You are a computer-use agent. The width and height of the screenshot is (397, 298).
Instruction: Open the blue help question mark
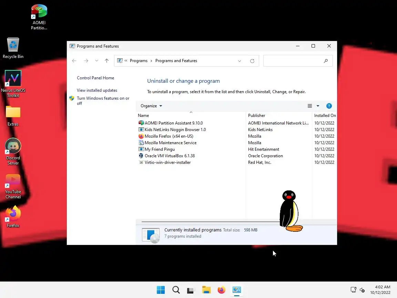tap(329, 106)
